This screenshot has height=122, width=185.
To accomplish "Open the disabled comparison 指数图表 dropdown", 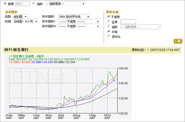I will tap(141, 27).
